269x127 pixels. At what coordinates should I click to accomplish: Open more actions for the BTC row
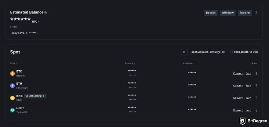coord(256,73)
